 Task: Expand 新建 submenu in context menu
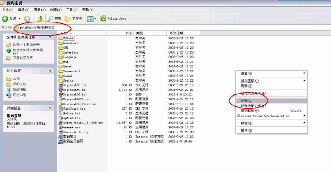[271, 123]
